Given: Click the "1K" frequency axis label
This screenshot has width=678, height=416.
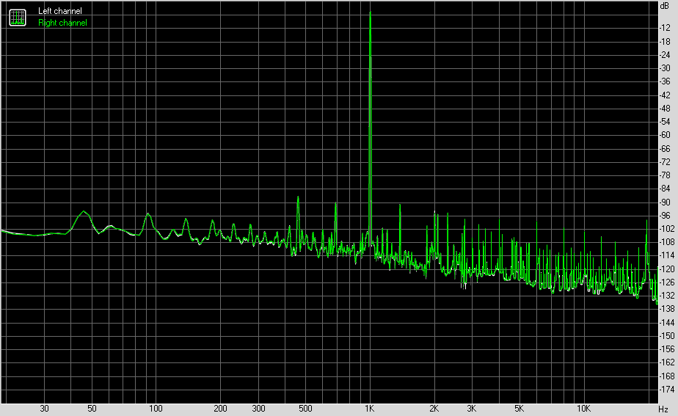Looking at the screenshot, I should click(x=369, y=408).
